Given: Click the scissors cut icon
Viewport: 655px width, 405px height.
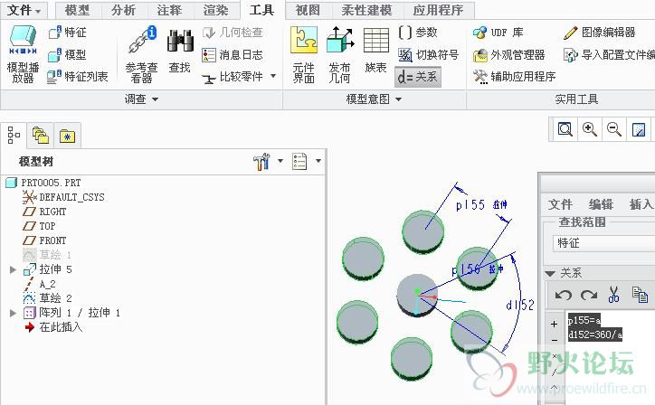Looking at the screenshot, I should tap(613, 295).
